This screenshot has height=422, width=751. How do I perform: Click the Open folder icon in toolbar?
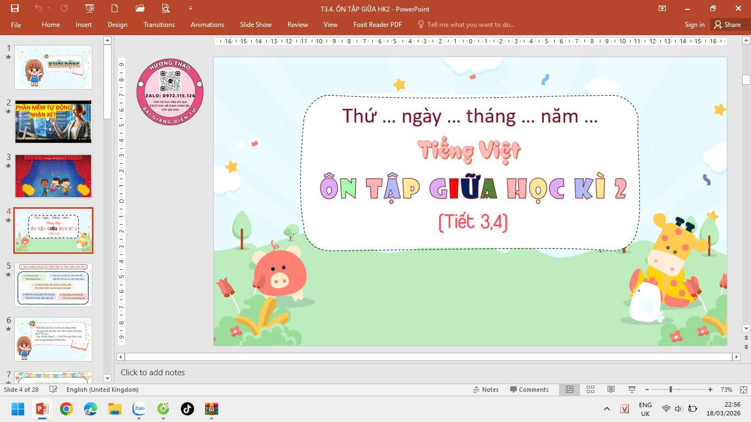pyautogui.click(x=140, y=8)
